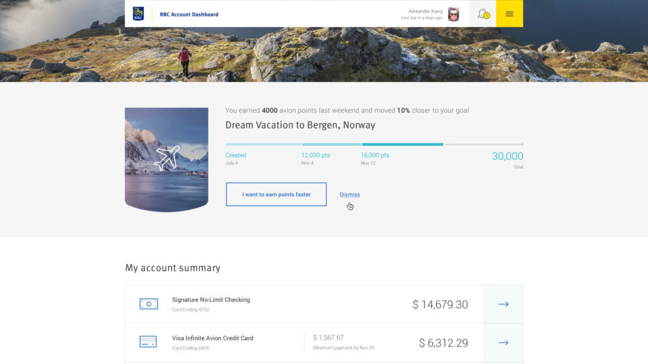
Task: Open Signature No-Limit Checking arrow
Action: pyautogui.click(x=503, y=304)
